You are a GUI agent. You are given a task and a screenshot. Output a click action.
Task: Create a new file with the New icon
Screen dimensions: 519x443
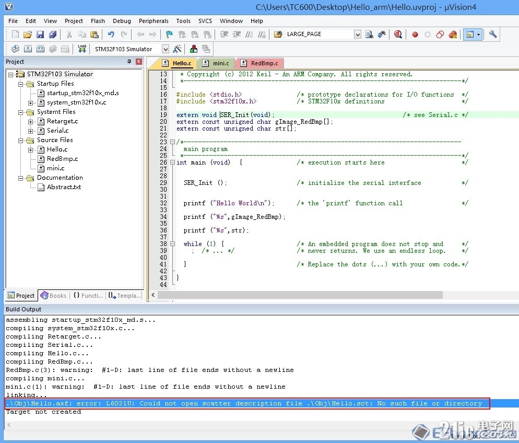[15, 34]
